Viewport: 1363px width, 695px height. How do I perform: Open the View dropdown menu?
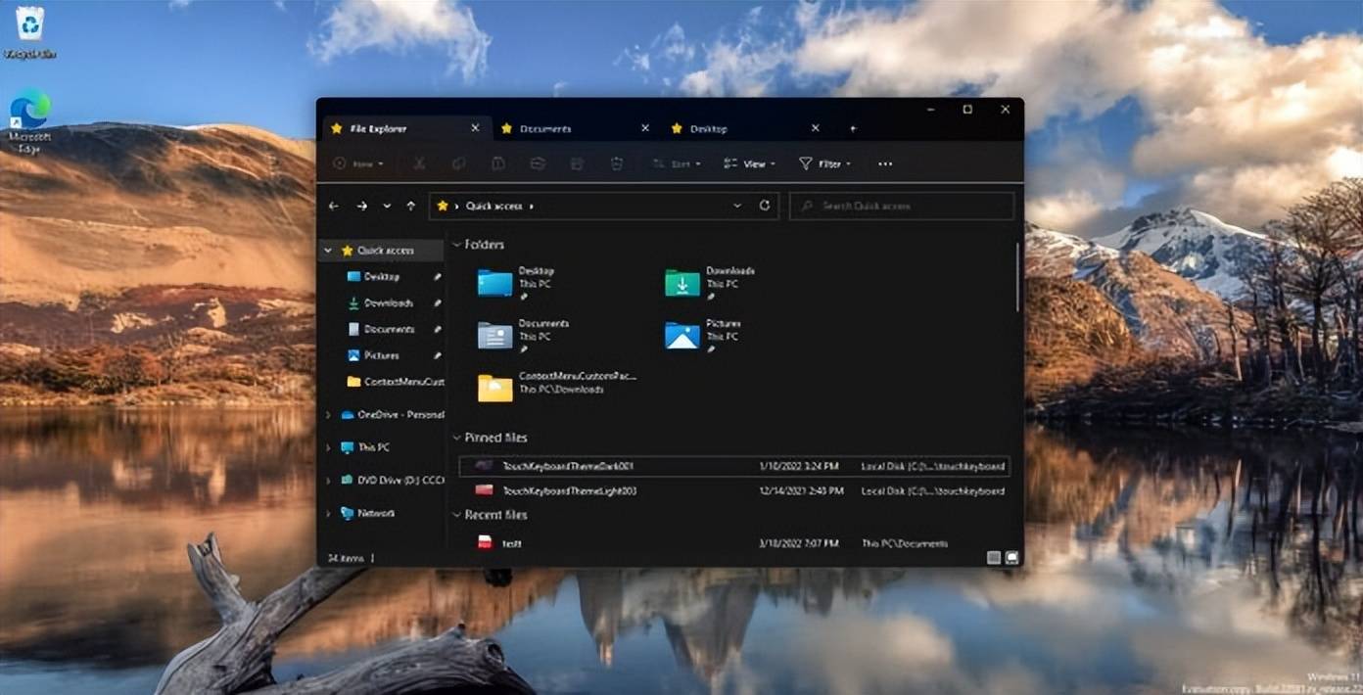click(x=749, y=163)
